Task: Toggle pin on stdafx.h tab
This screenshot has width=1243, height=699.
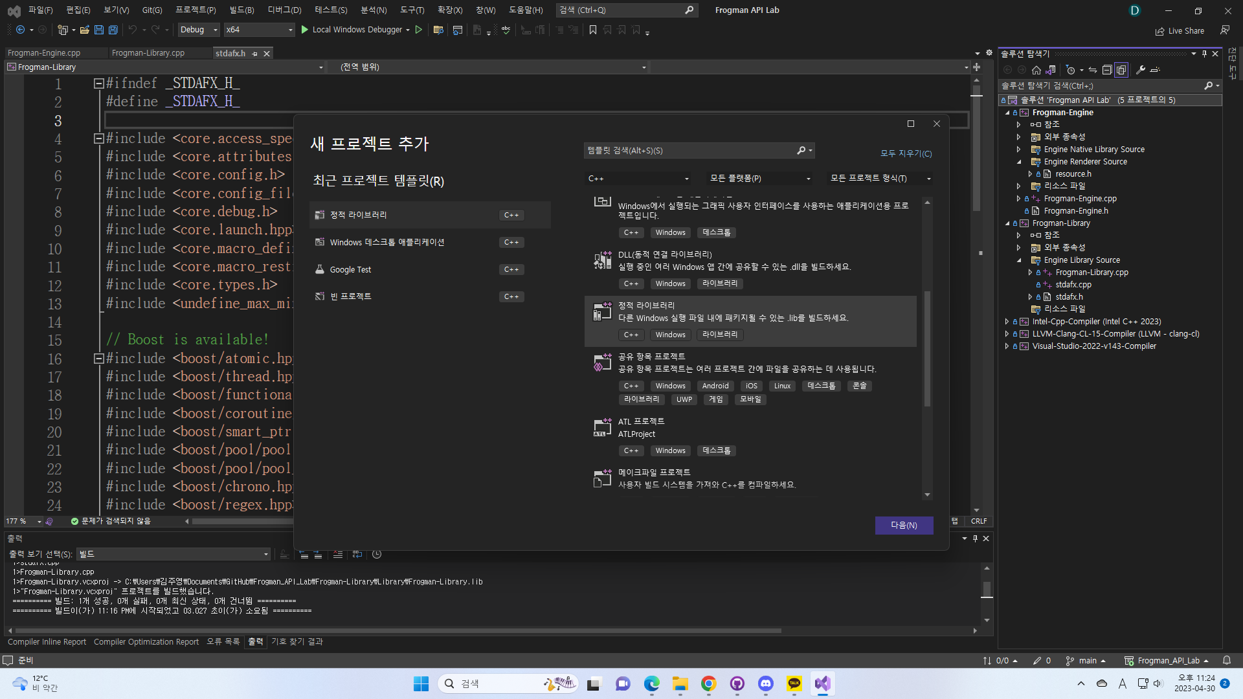Action: click(254, 54)
